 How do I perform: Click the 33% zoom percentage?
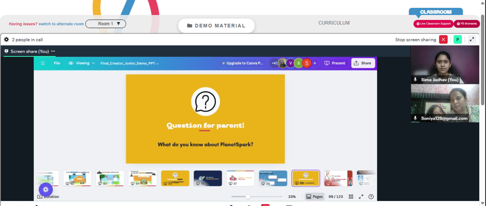292,196
